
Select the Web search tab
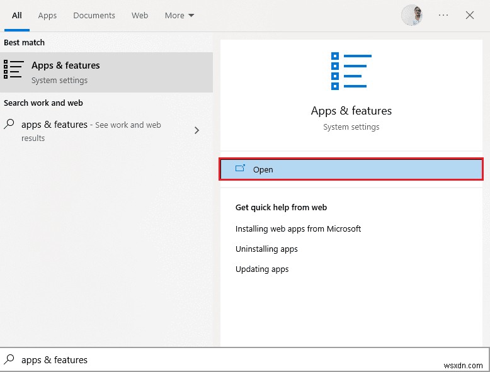(139, 15)
